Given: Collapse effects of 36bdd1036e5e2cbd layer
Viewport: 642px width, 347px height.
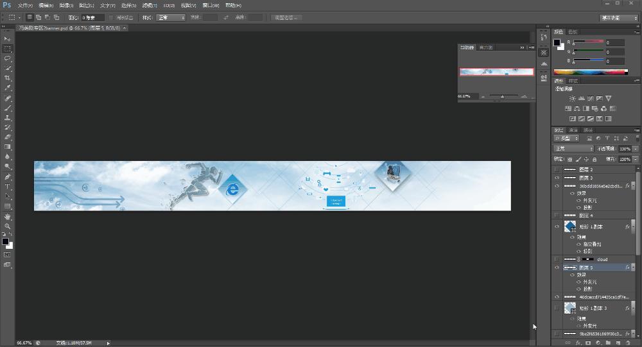Looking at the screenshot, I should pos(632,186).
